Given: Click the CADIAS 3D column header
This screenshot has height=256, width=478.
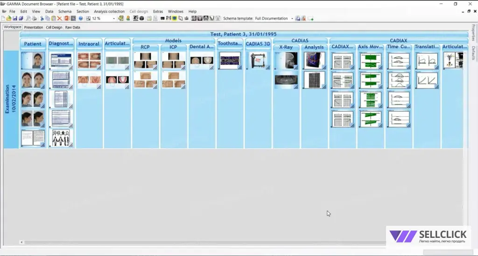Looking at the screenshot, I should (x=258, y=44).
